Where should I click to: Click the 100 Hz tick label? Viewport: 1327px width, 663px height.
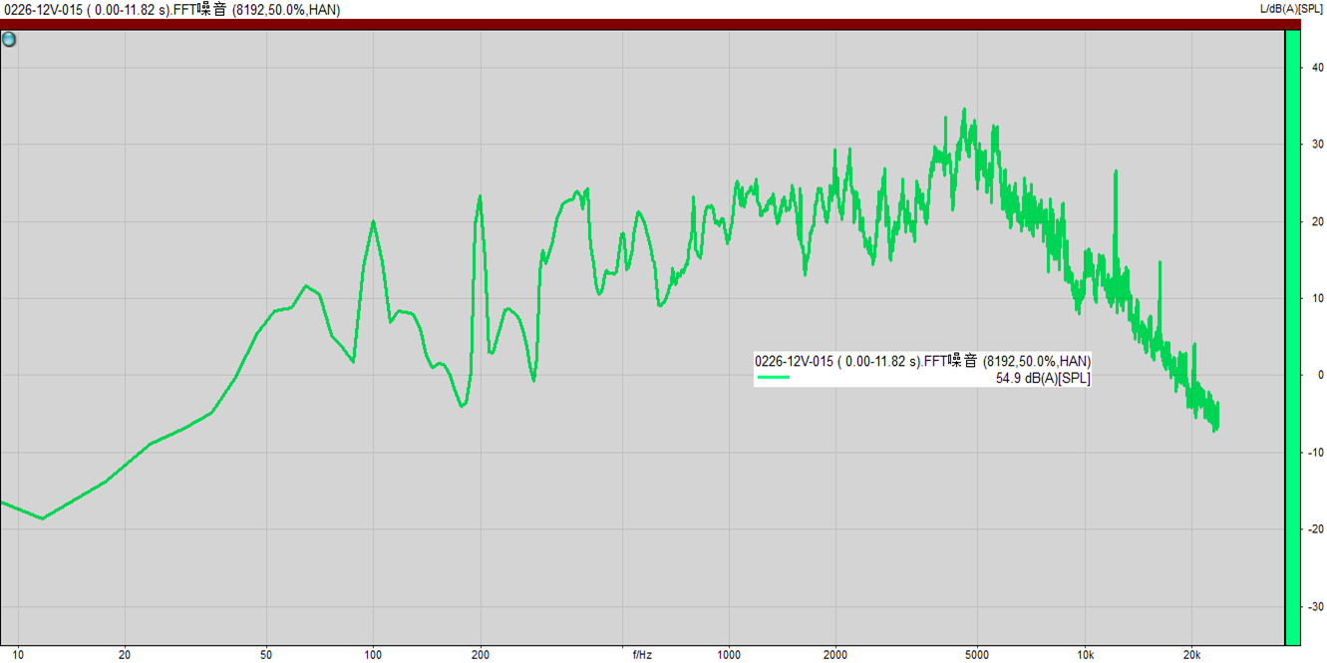coord(373,655)
